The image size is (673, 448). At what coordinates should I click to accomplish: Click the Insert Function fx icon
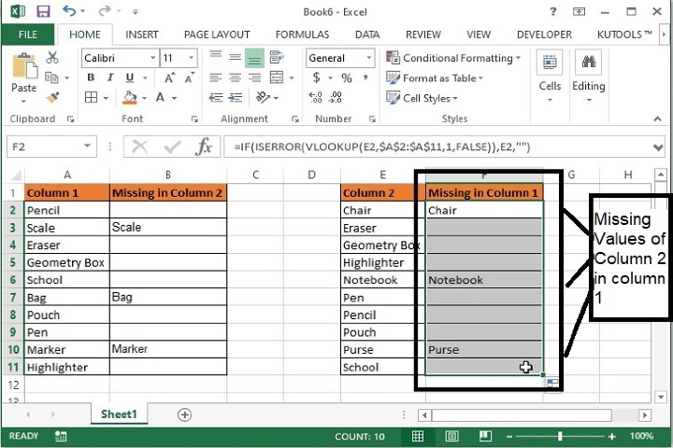tap(204, 147)
